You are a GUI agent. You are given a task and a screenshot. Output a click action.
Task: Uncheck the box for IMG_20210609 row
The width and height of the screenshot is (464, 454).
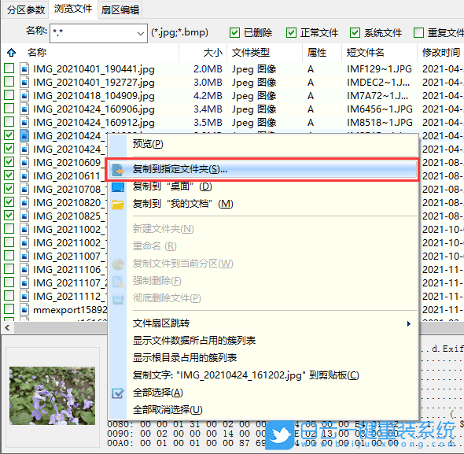[x=9, y=162]
